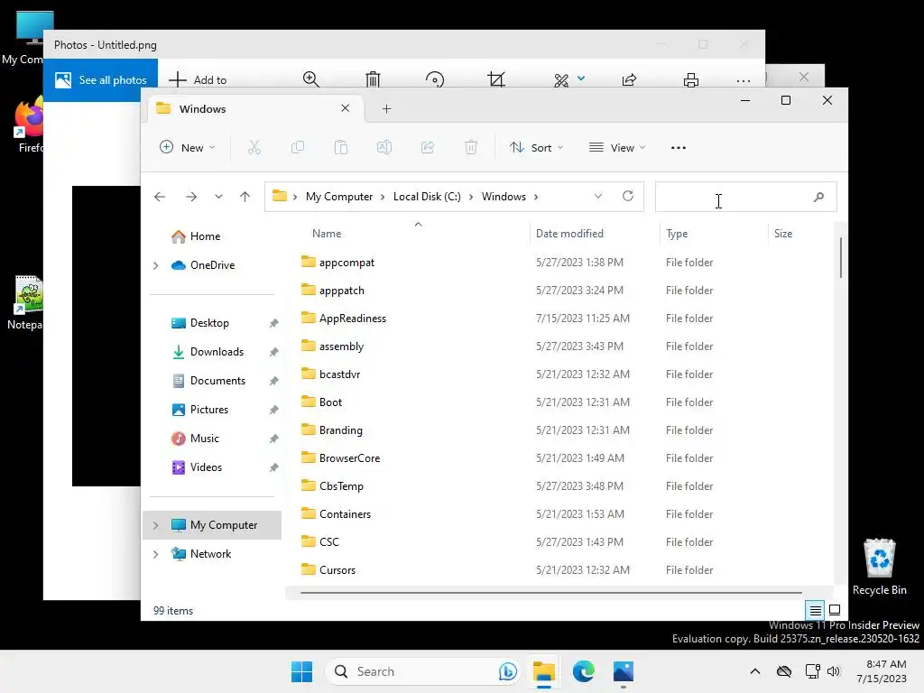This screenshot has height=693, width=924.
Task: Open the ellipsis menu in Photos toolbar
Action: (744, 80)
